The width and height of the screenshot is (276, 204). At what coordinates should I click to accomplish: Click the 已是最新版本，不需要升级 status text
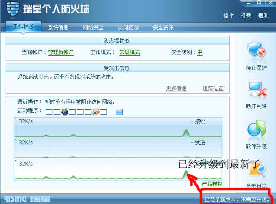[237, 200]
